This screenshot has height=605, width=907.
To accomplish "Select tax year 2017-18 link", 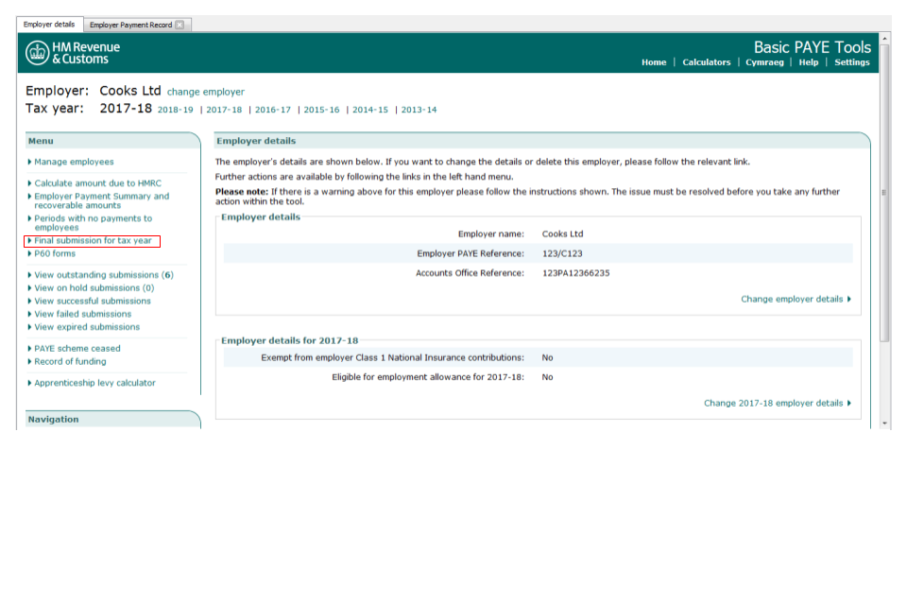I will tap(224, 110).
